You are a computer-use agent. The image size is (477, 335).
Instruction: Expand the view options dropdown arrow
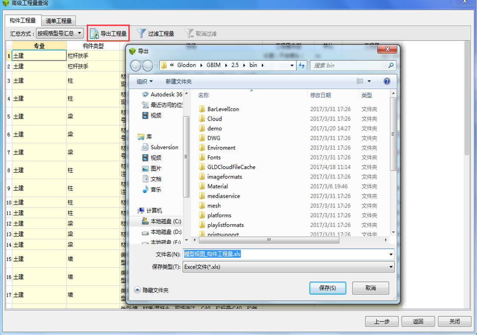pyautogui.click(x=369, y=81)
